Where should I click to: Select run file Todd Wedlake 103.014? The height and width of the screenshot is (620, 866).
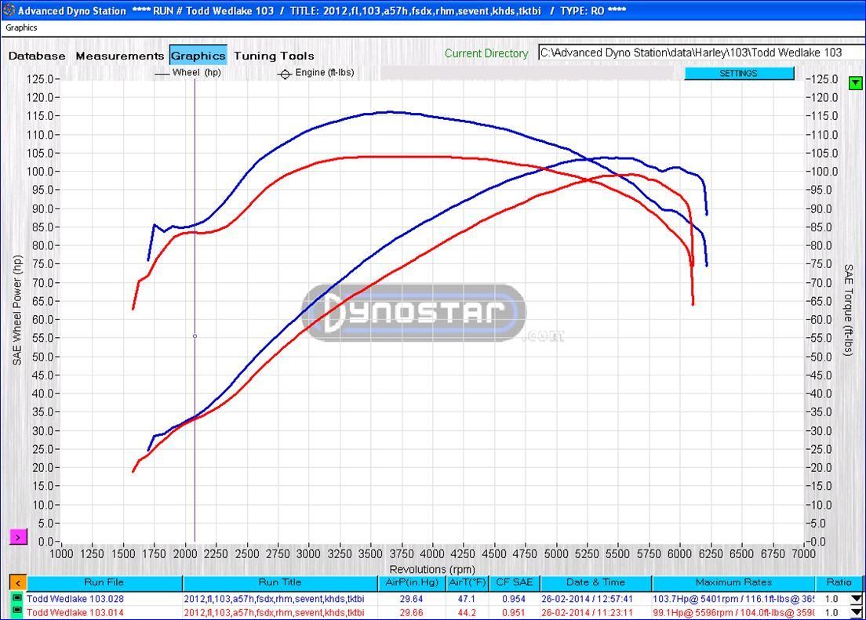click(75, 612)
